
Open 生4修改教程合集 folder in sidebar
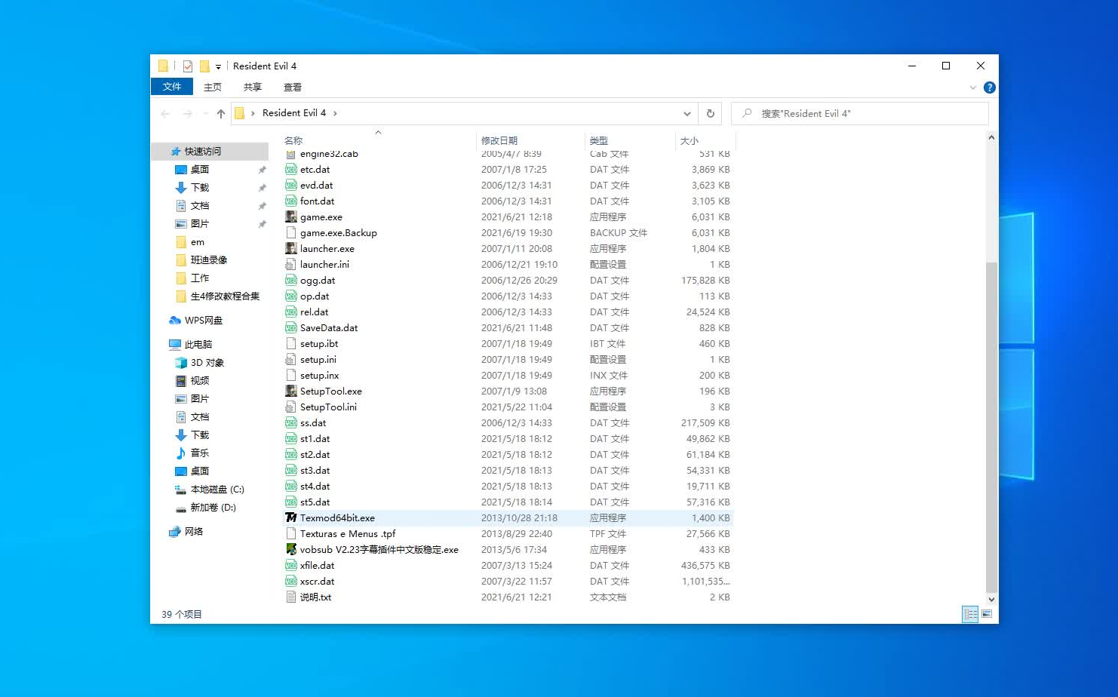point(225,296)
